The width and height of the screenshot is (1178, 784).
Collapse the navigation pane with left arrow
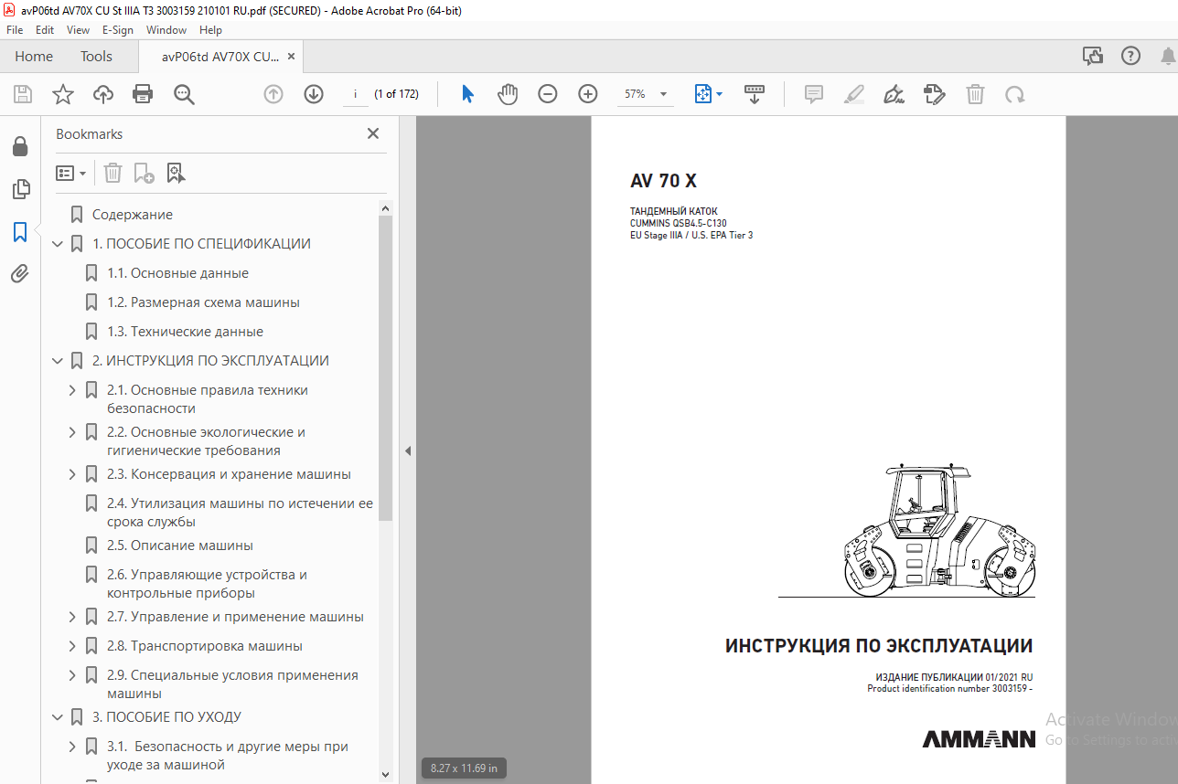coord(408,451)
